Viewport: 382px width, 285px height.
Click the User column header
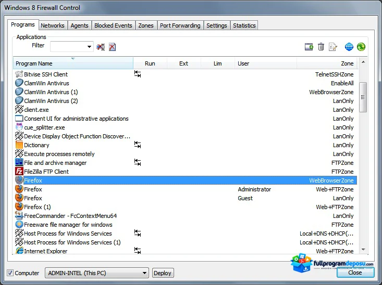click(x=266, y=63)
